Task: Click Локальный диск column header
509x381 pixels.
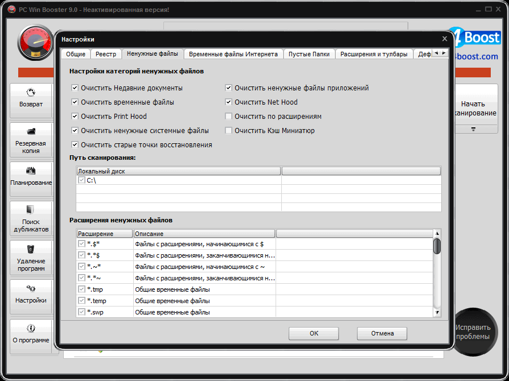Action: [178, 171]
